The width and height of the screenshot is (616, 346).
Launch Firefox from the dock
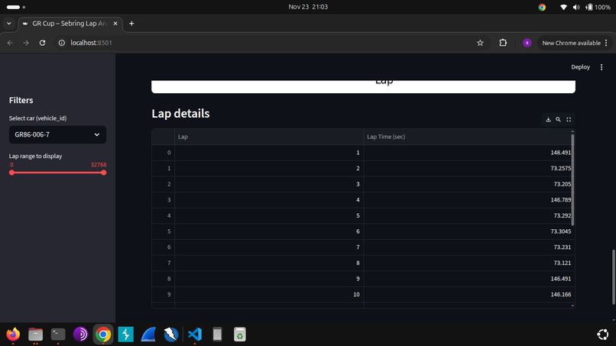(x=13, y=335)
